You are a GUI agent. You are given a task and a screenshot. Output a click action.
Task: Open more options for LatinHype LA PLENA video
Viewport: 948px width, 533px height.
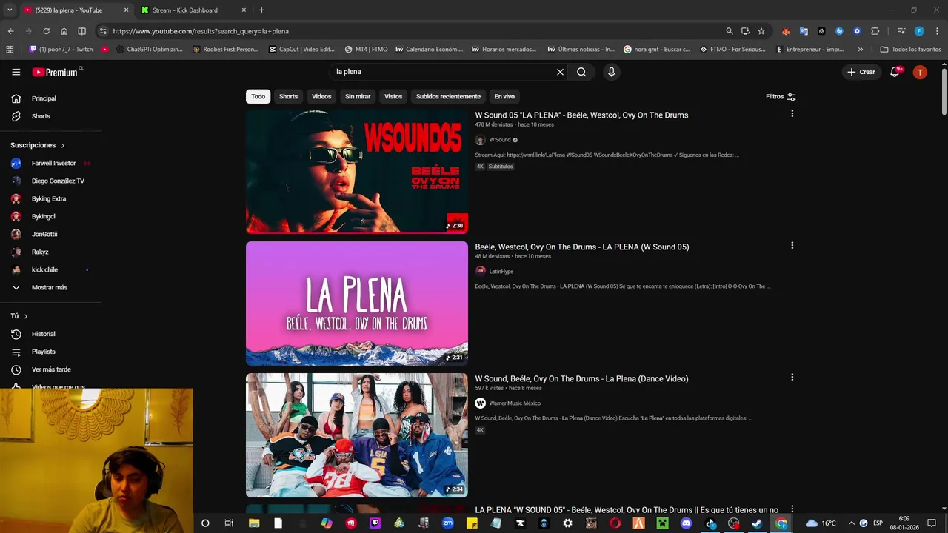792,246
